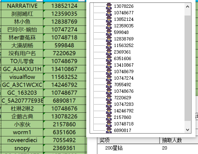Select the icon next to 10747274 in list
The height and width of the screenshot is (154, 198).
pos(109,78)
